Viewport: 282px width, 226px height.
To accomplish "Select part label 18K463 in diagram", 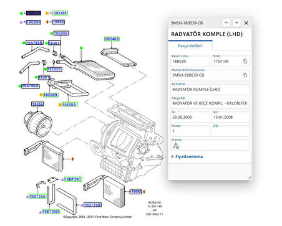I will click(112, 39).
